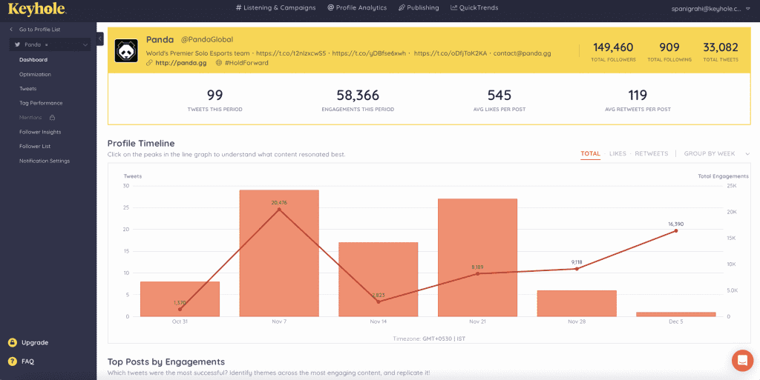760x380 pixels.
Task: Click the 9,118 data point on line
Action: 577,269
